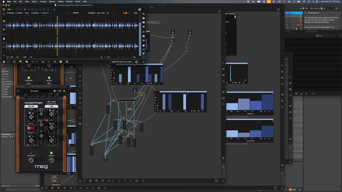
Task: Click the Key button in Live toolbar
Action: click(306, 8)
